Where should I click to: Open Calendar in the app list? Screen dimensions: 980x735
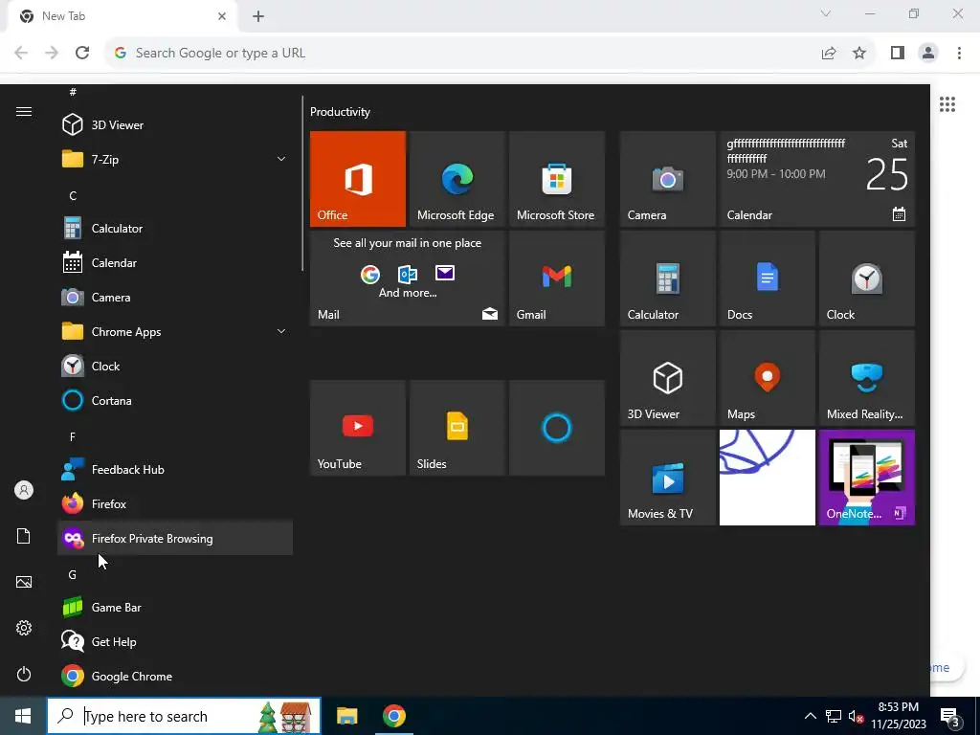point(175,262)
